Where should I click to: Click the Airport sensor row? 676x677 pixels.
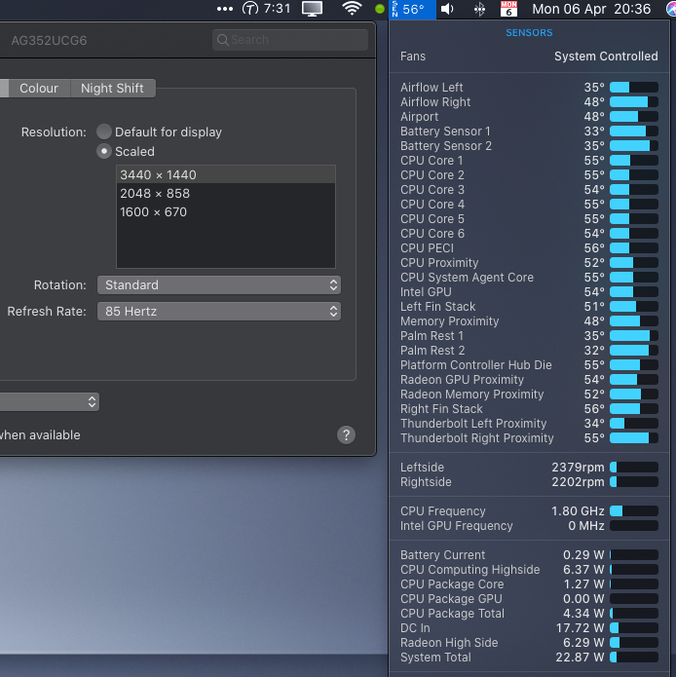click(529, 117)
